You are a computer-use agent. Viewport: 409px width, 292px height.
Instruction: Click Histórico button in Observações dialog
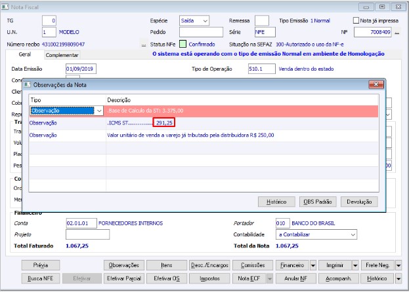click(x=276, y=202)
